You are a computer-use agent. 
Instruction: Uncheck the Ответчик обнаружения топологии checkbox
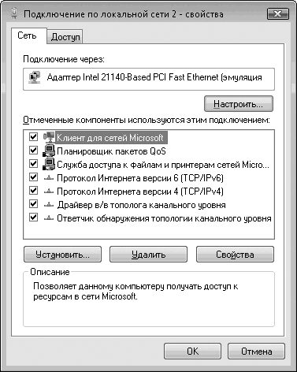coord(33,218)
